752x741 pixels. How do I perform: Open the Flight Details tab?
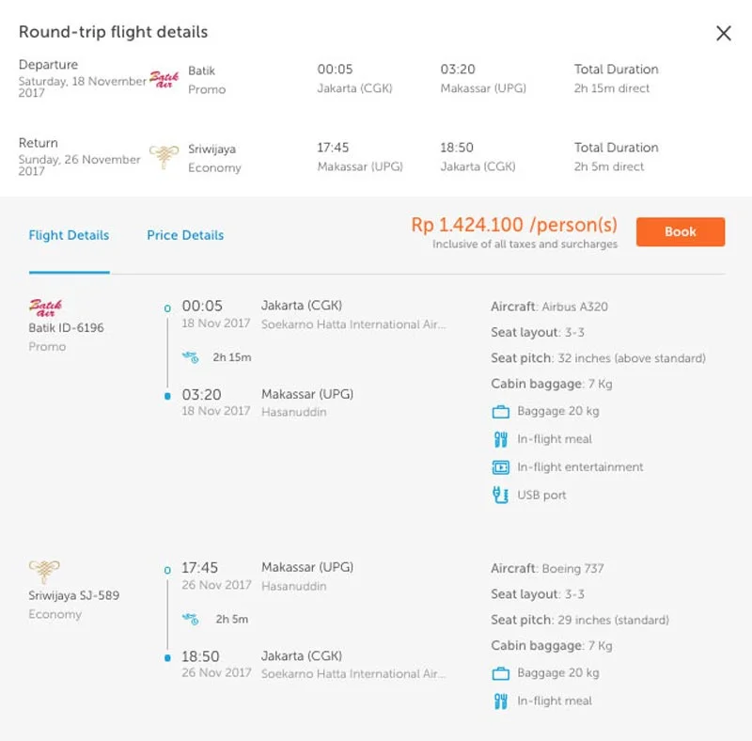point(69,235)
